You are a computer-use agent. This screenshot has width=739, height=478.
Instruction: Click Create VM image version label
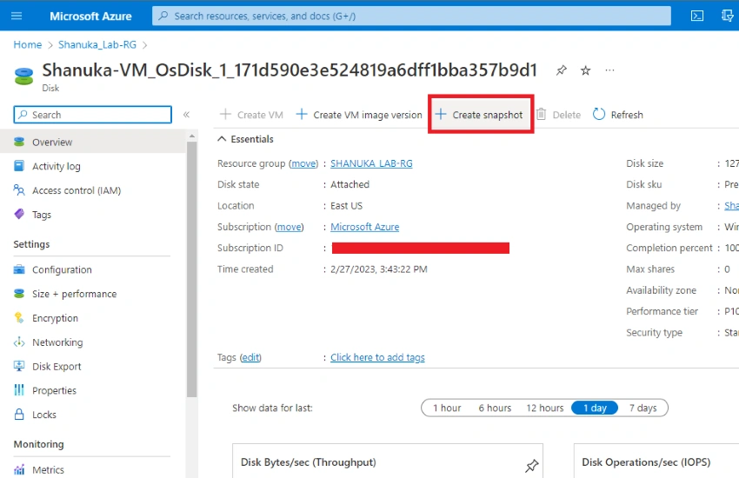pyautogui.click(x=368, y=115)
